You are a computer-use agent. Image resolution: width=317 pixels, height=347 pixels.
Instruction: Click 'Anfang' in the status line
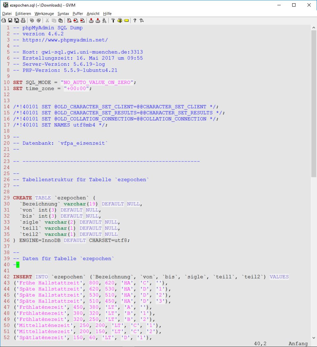click(x=298, y=343)
